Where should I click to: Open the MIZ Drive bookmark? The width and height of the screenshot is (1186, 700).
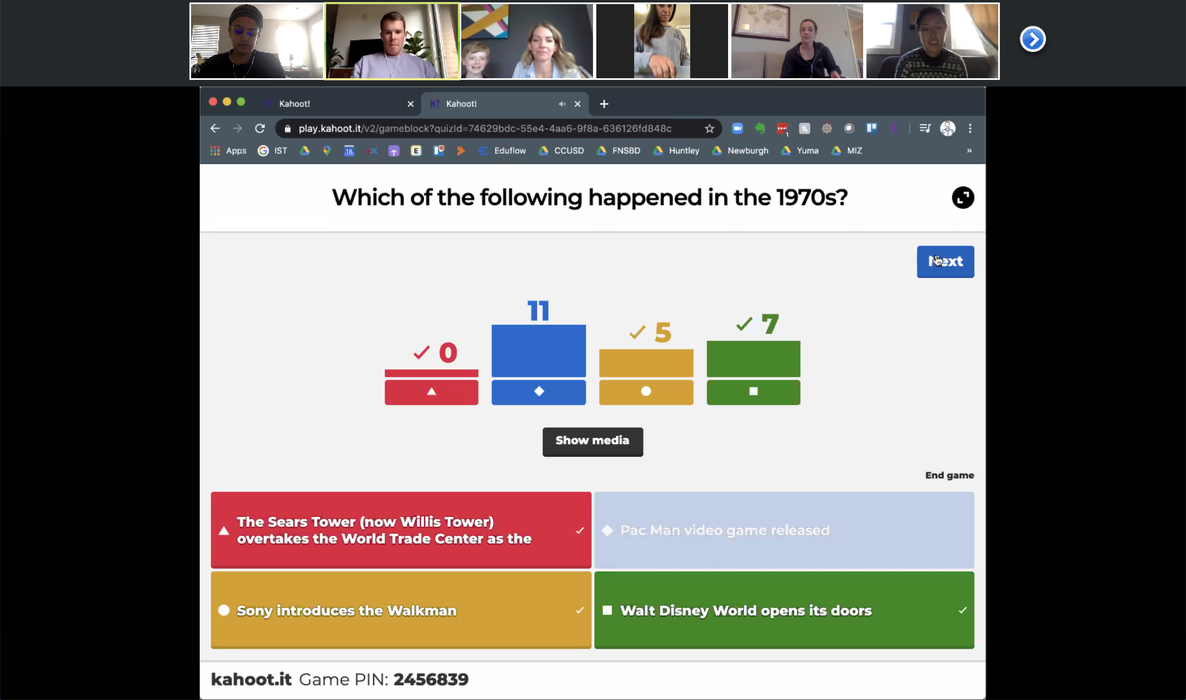[x=847, y=150]
